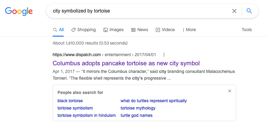Click tortoise symbolism in hinduism link

pos(87,115)
